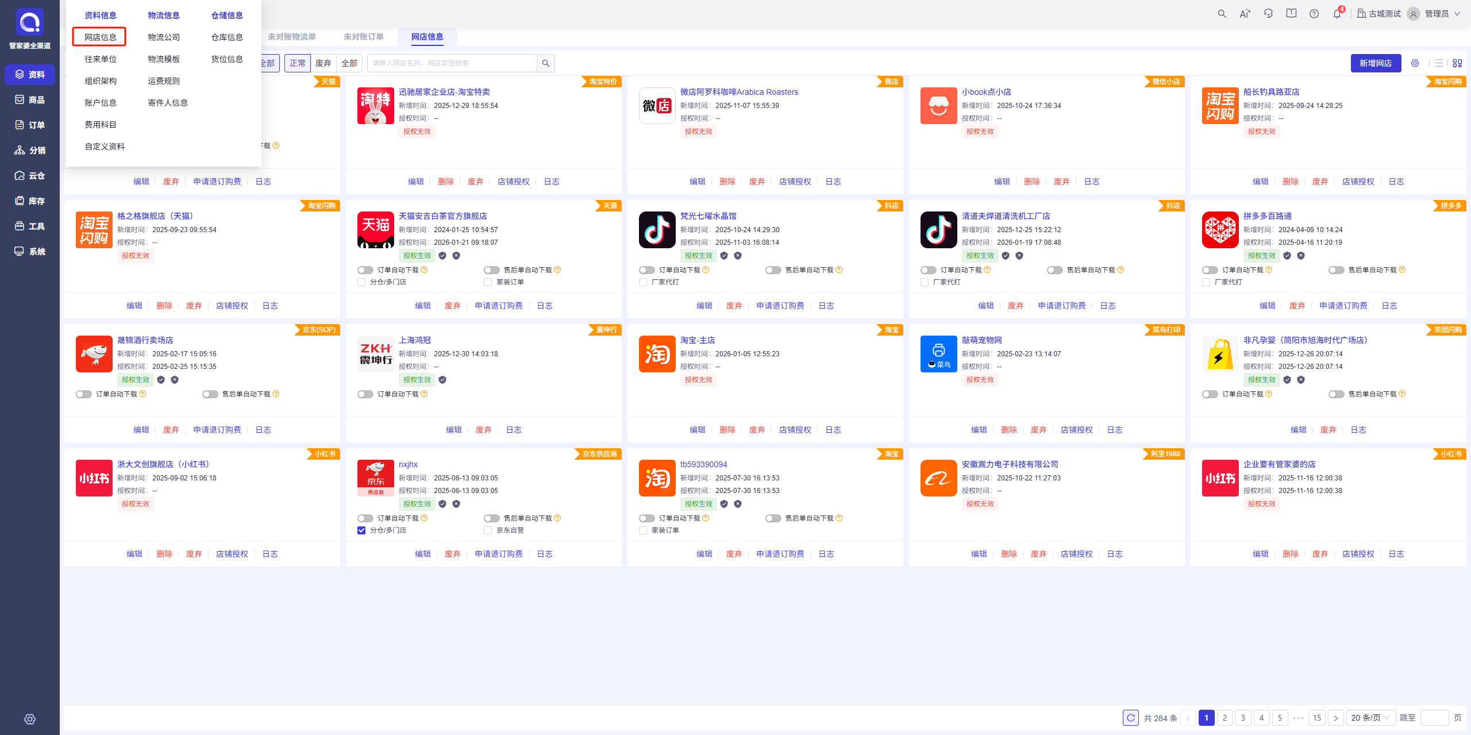
Task: Check 京东自营 for nxjhx store
Action: [x=488, y=530]
